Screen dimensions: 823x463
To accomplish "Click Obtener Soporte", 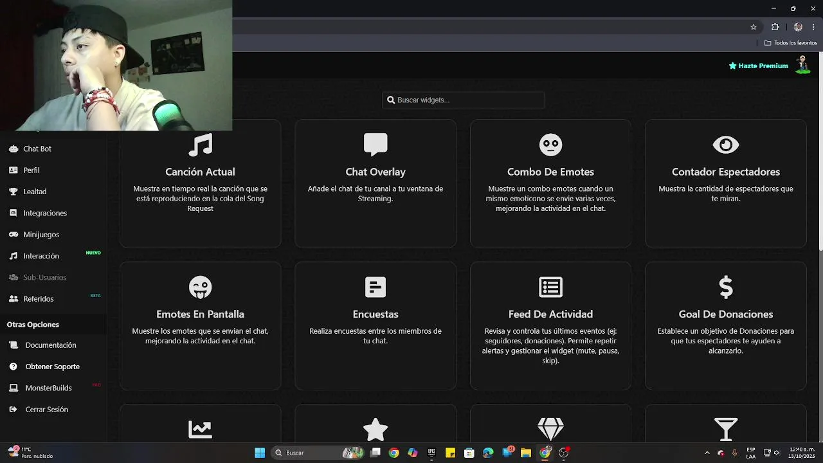I will (54, 367).
